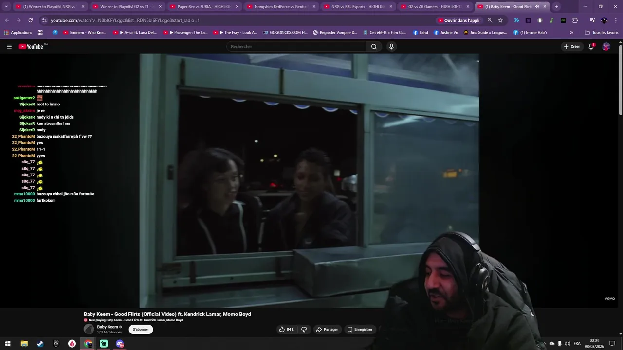Screen dimensions: 623x350
Task: Open the tab search dropdown arrow
Action: click(x=6, y=7)
